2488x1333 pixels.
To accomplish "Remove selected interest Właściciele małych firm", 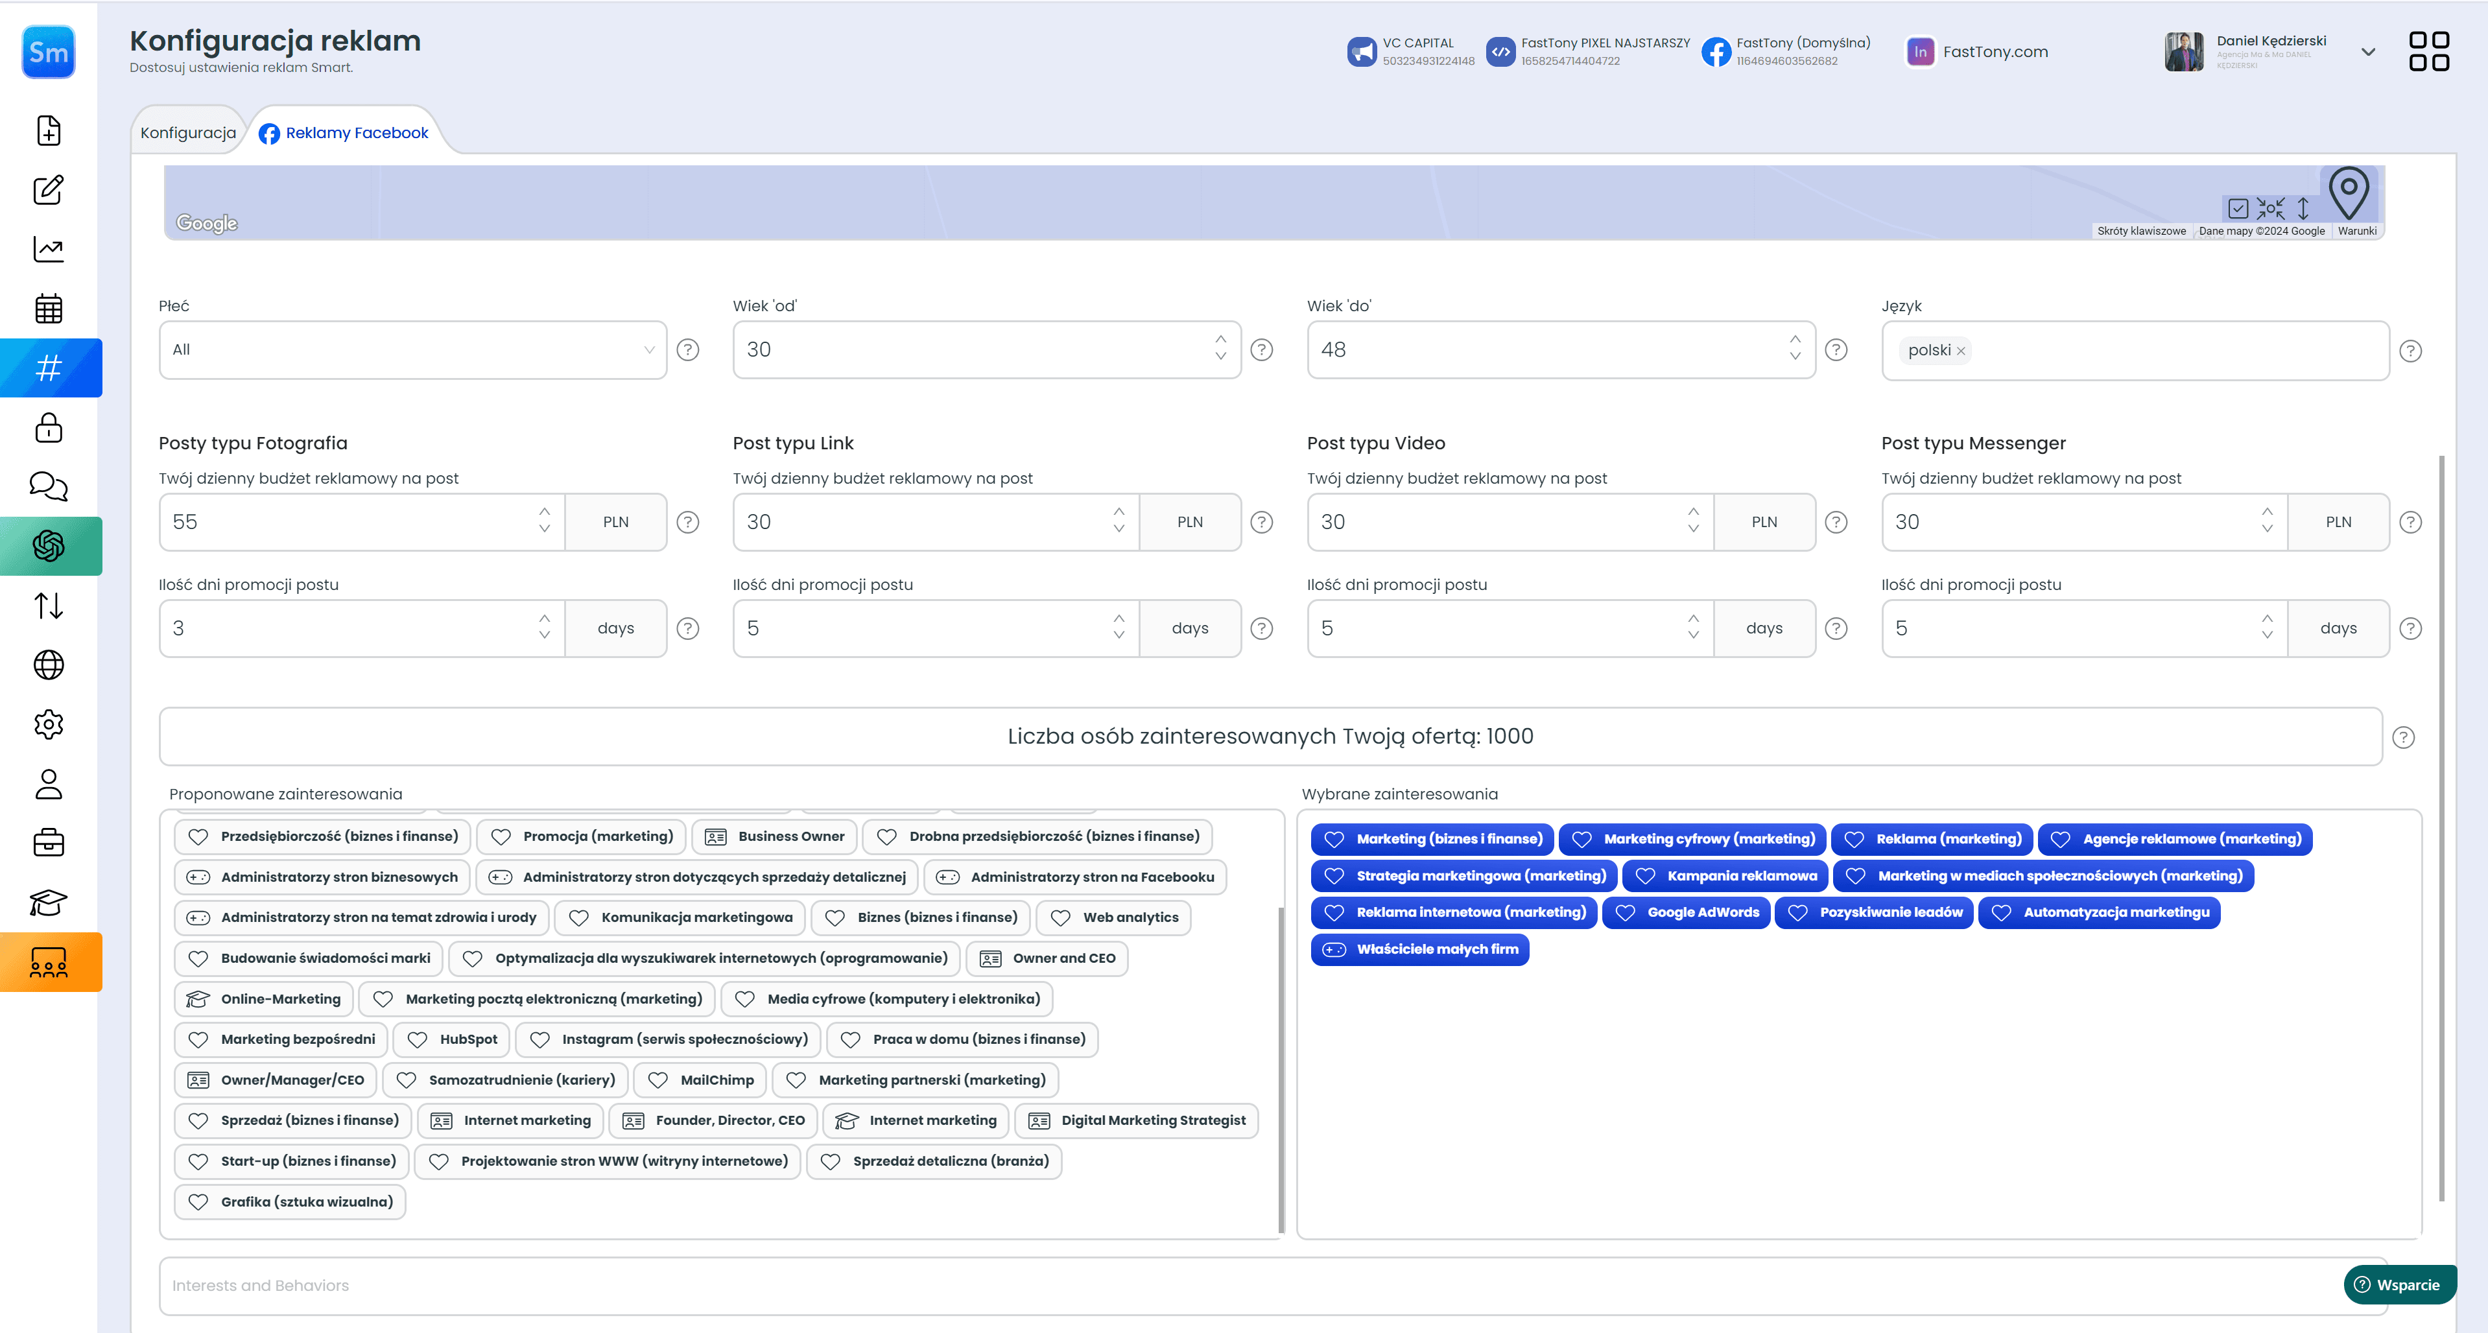I will coord(1420,950).
